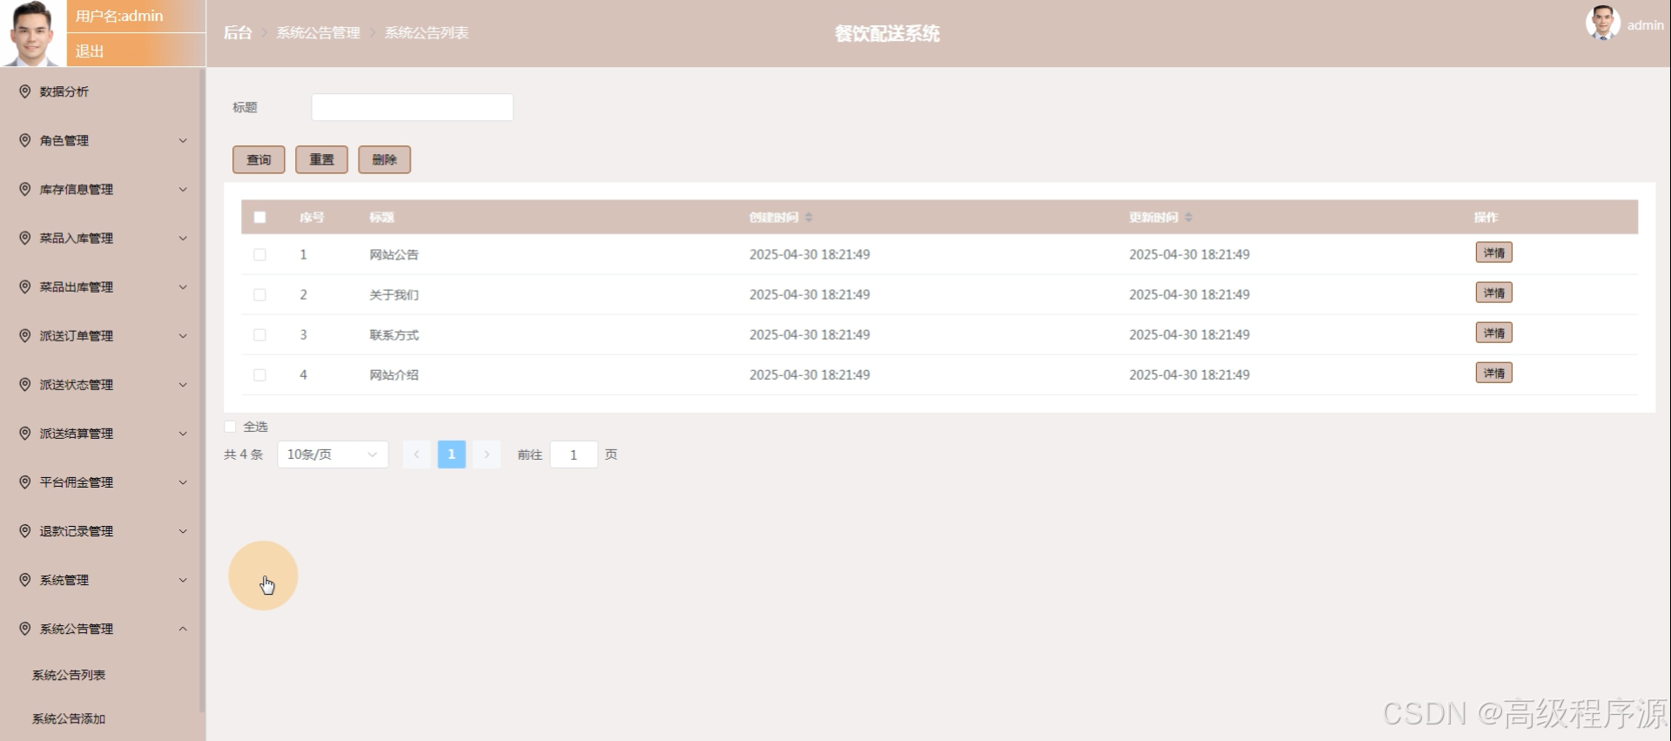Click the 用户名:admin label in the sidebar
The width and height of the screenshot is (1671, 741).
(x=119, y=16)
